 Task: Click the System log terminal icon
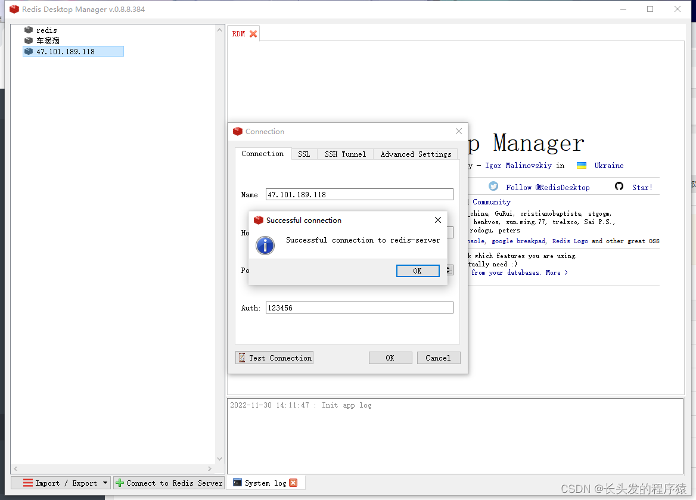click(x=238, y=483)
